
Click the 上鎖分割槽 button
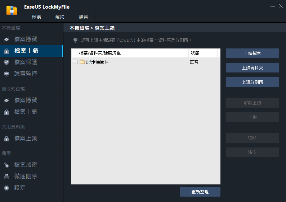(x=253, y=82)
